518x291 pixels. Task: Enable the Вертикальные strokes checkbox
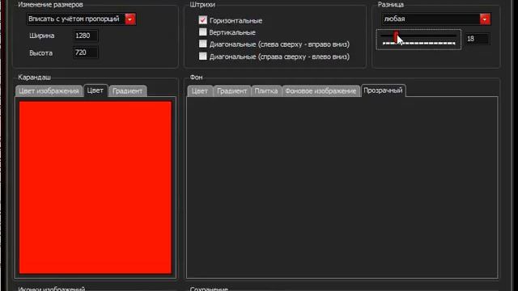pos(203,32)
